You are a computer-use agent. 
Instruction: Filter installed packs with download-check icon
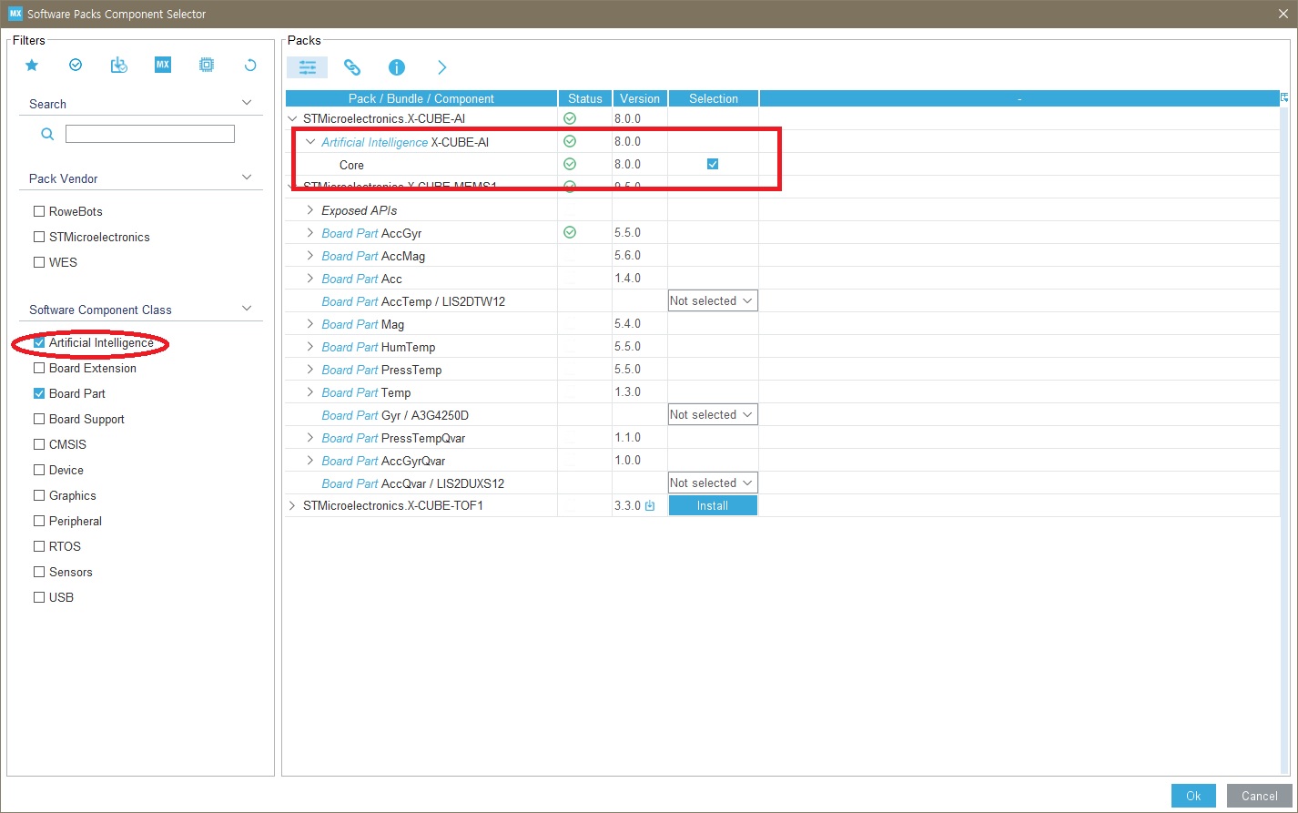coord(119,65)
